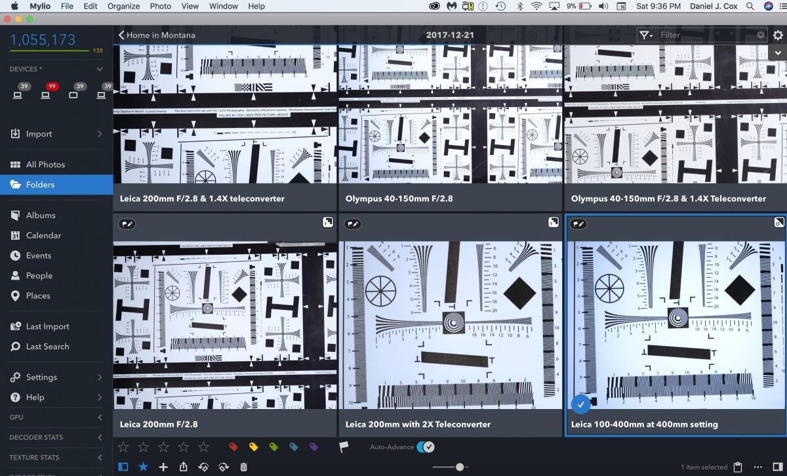Open the three-dot more options menu

point(758,467)
